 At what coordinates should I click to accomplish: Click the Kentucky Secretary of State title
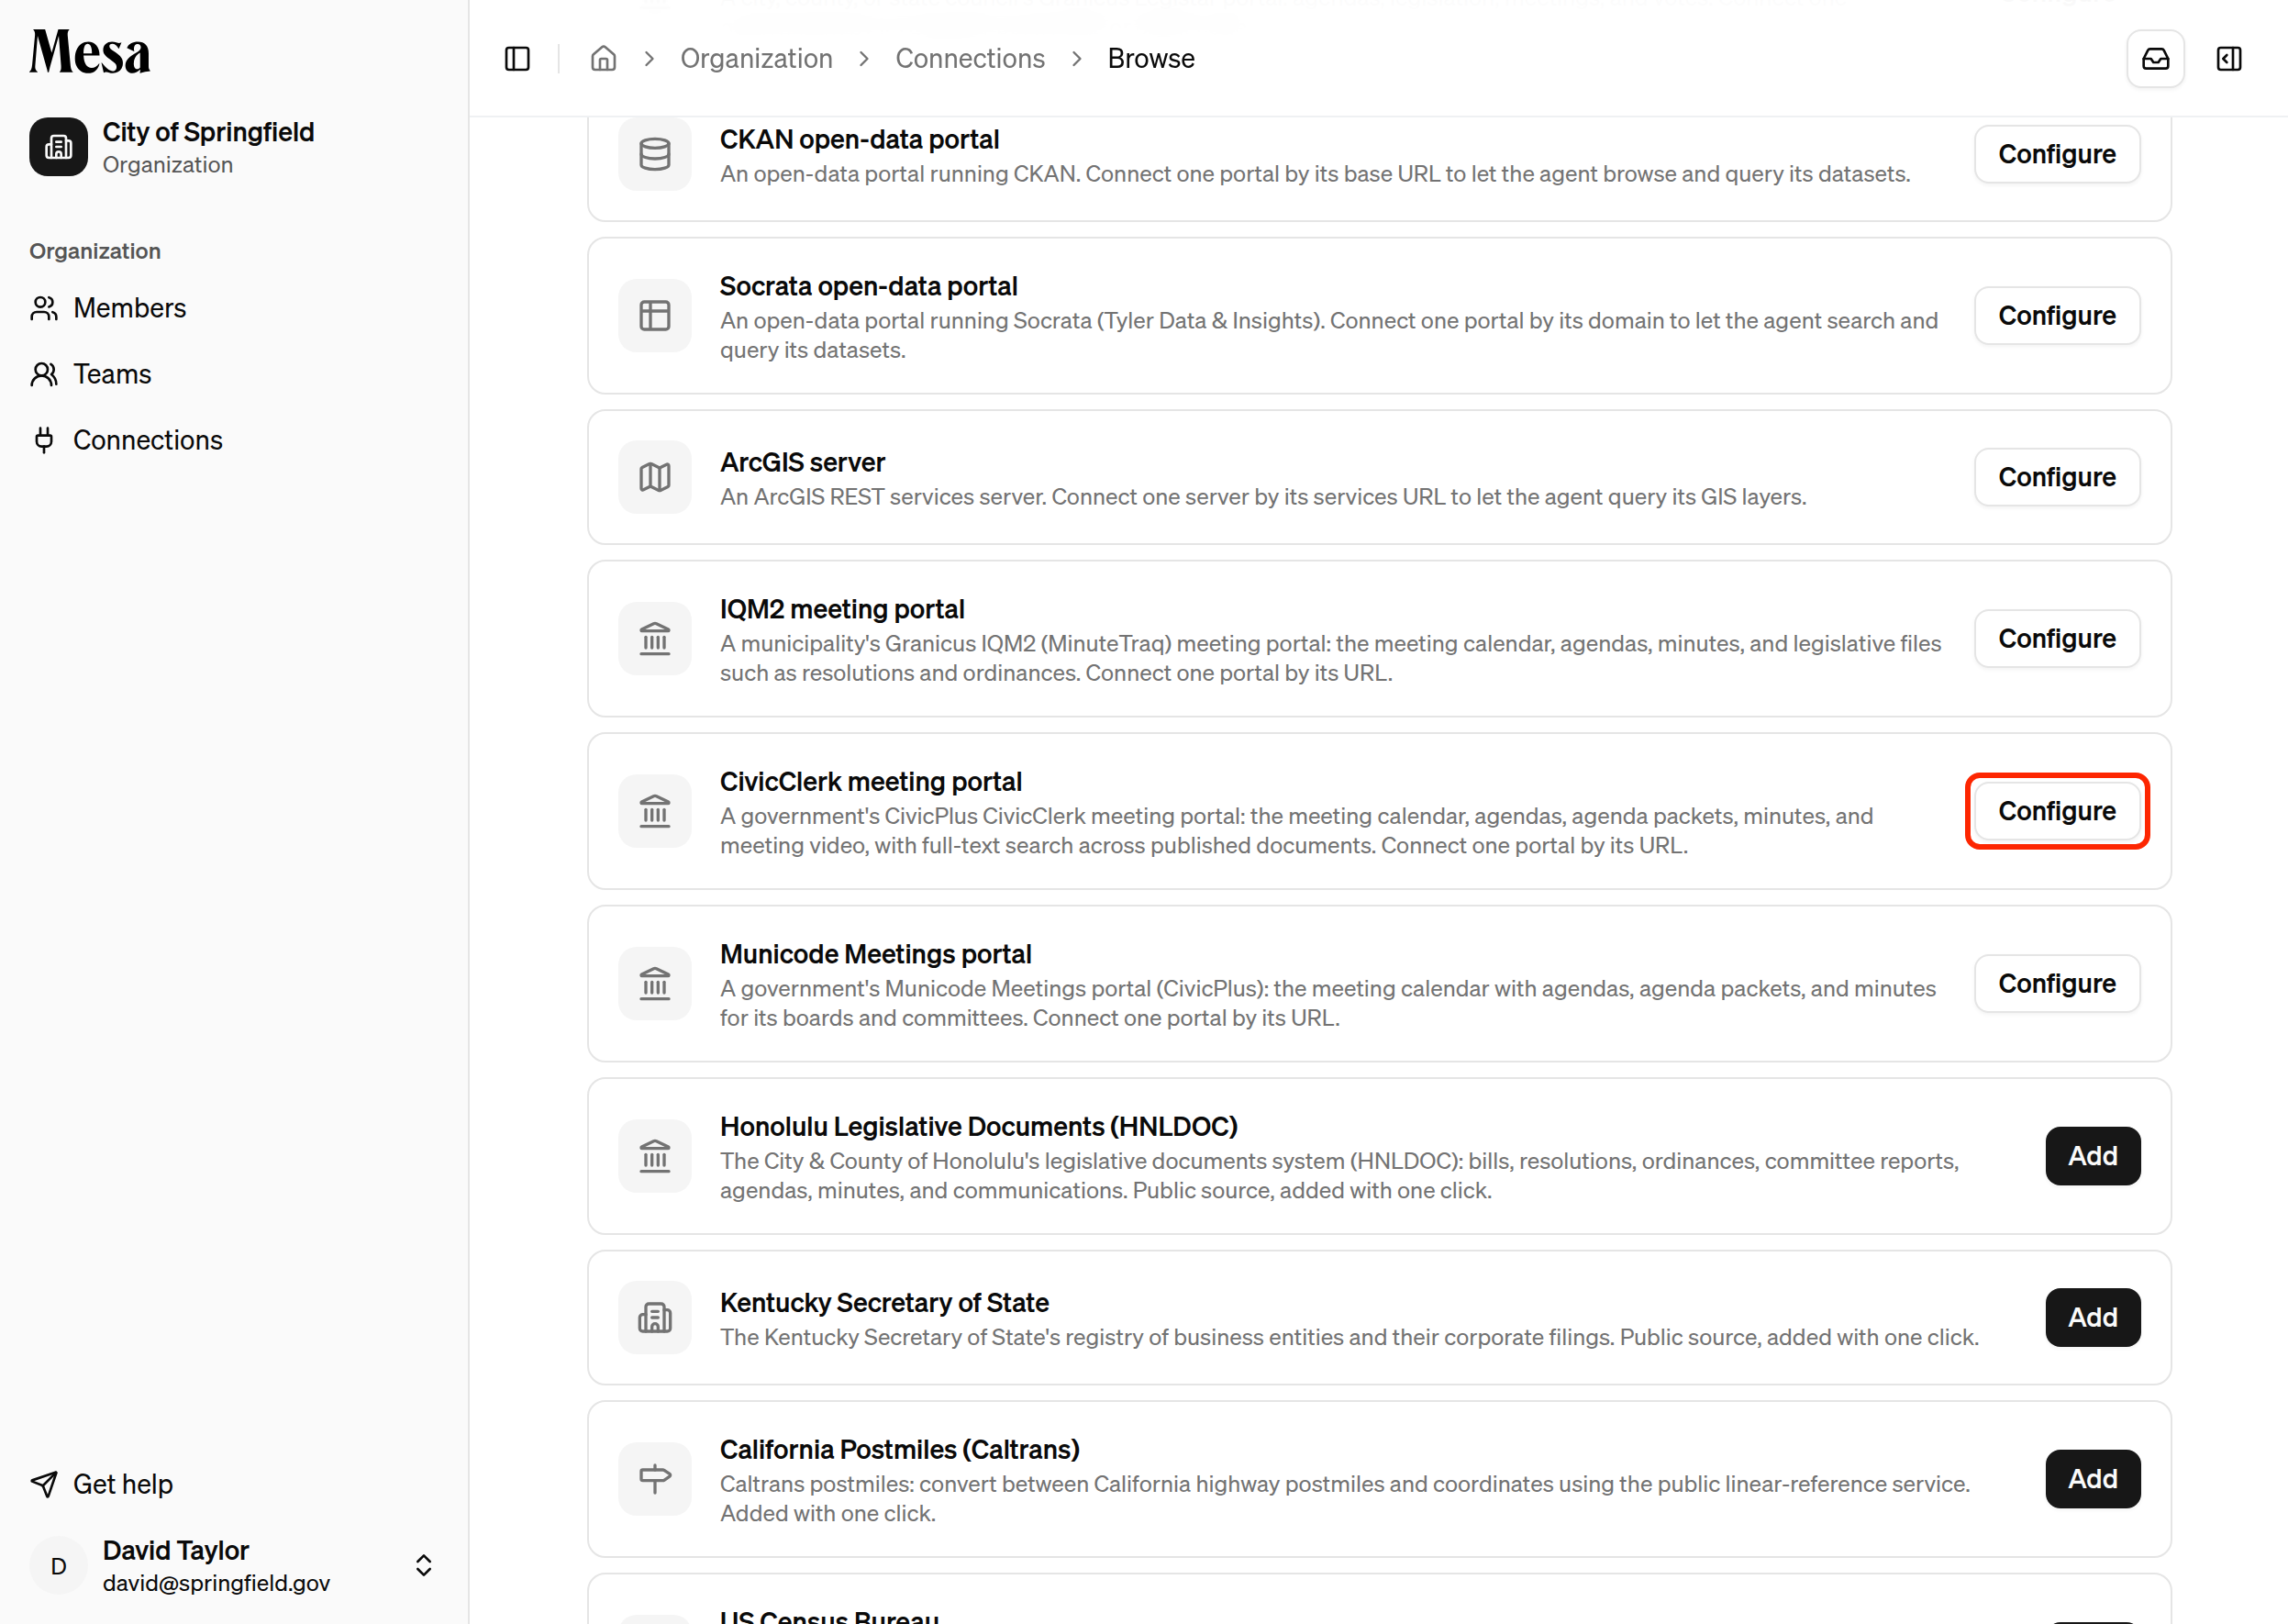tap(884, 1303)
